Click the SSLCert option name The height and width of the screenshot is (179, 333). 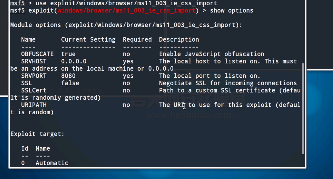click(x=34, y=90)
